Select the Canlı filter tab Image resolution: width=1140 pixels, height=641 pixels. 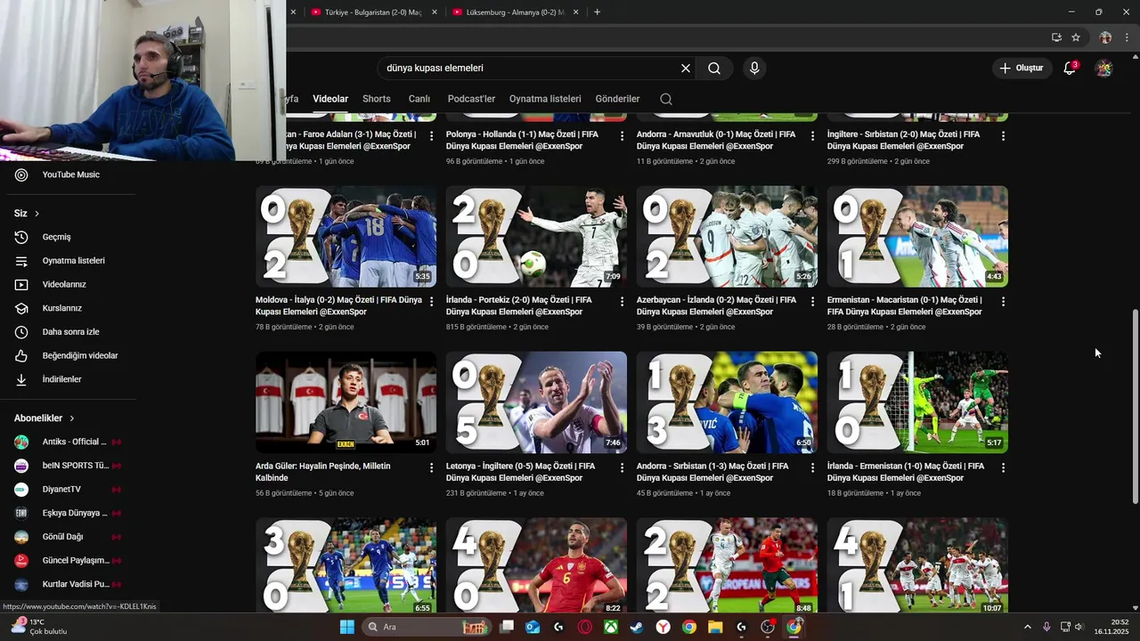(419, 99)
